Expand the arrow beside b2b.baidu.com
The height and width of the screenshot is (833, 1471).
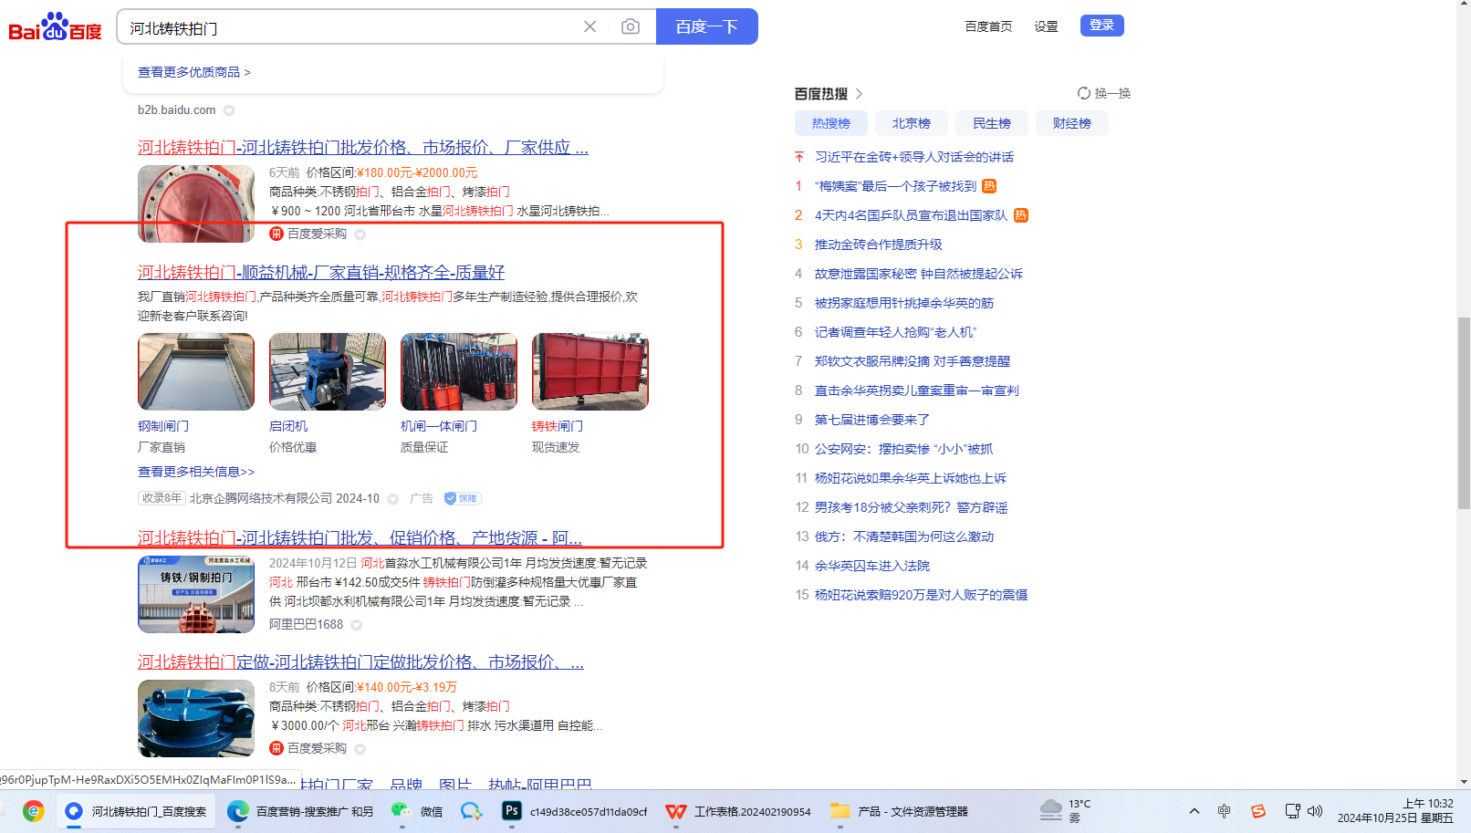(229, 110)
